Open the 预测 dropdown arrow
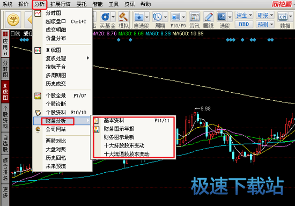This screenshot has height=206, width=295. 272,24
